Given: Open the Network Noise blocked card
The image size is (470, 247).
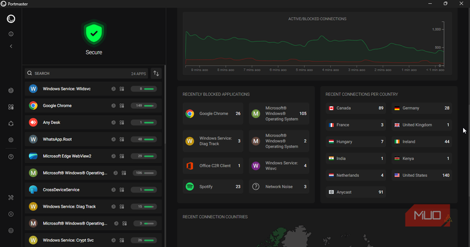Looking at the screenshot, I should (279, 186).
